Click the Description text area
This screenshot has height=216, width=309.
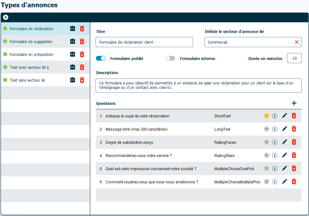point(198,85)
